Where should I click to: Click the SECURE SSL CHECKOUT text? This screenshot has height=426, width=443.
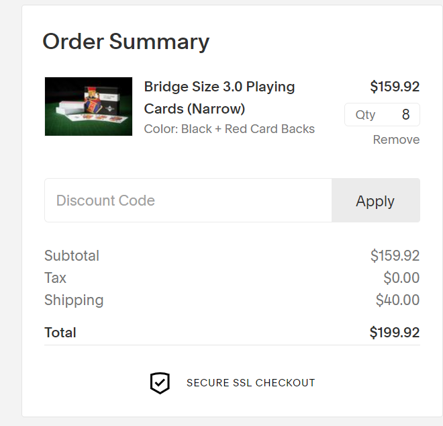250,383
